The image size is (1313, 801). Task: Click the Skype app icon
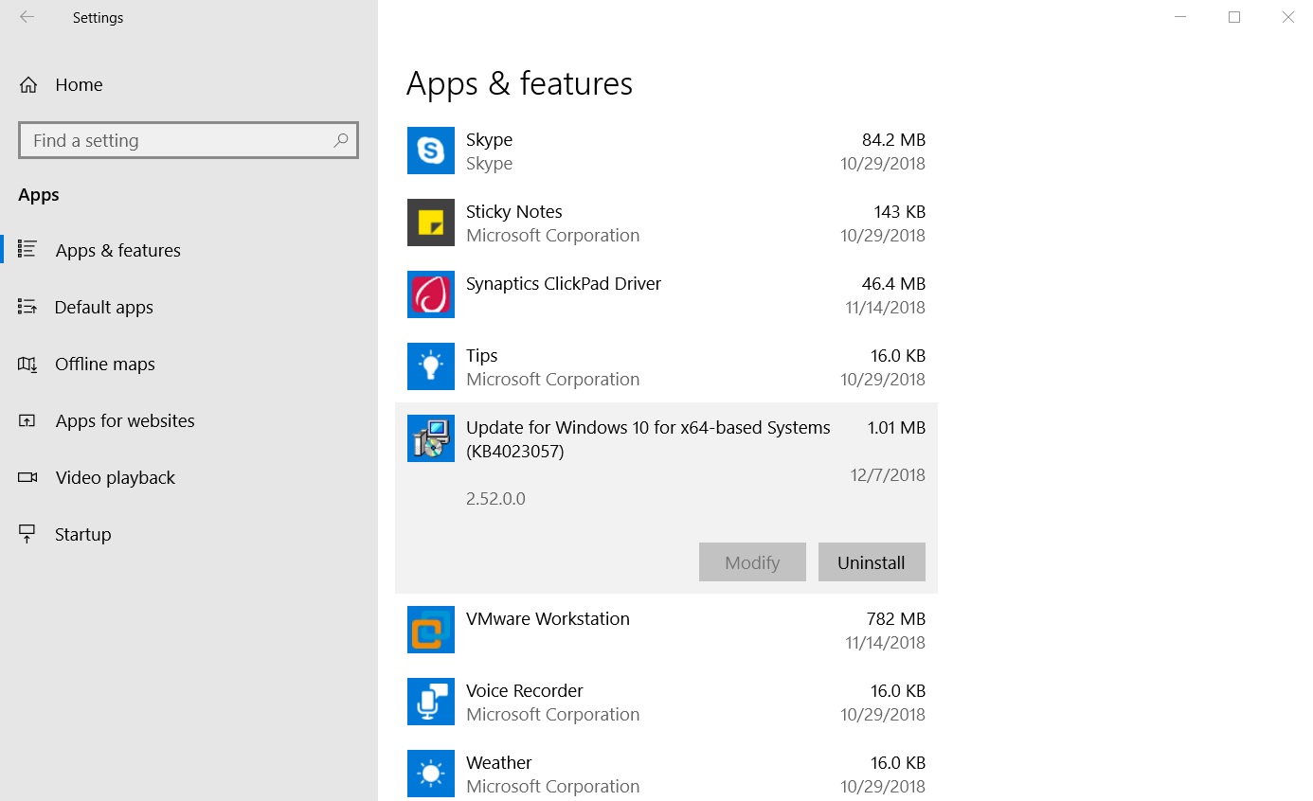click(x=431, y=151)
